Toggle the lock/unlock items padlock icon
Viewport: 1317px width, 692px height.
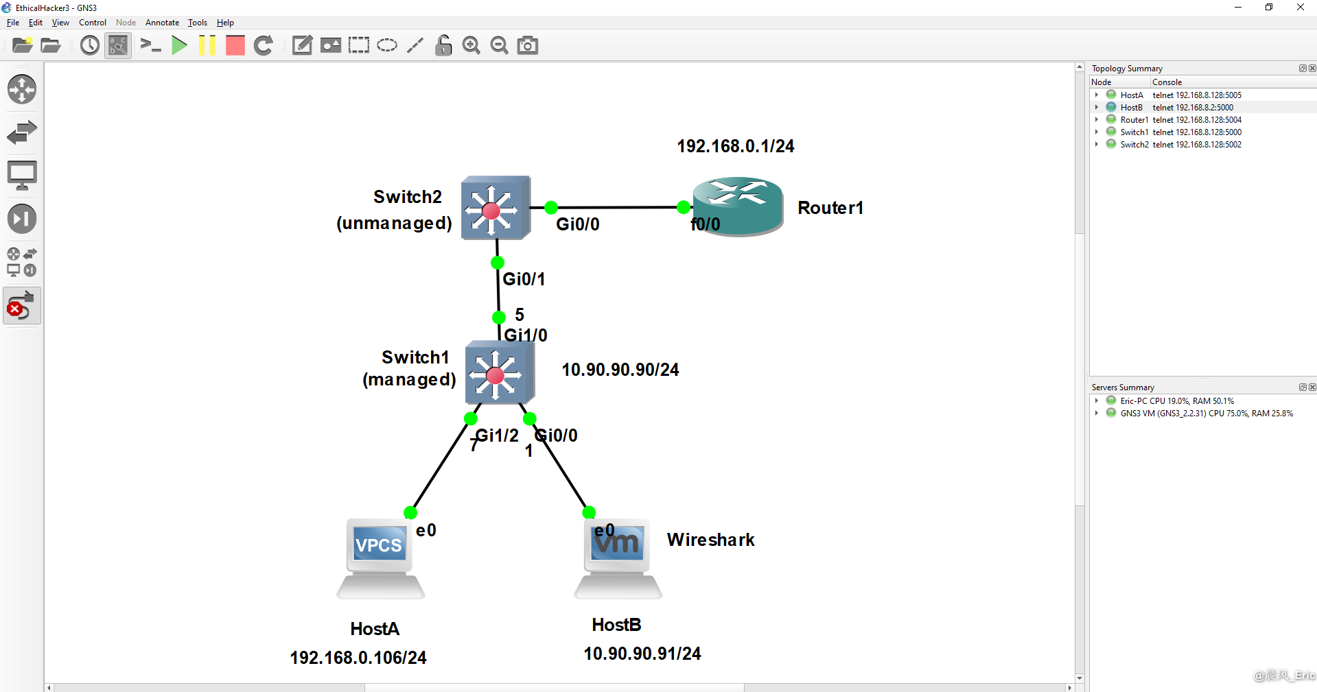tap(443, 45)
